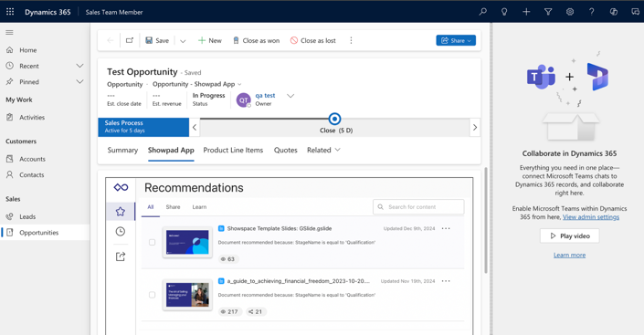Collapse the site map with the hamburger icon
The height and width of the screenshot is (335, 644).
(9, 33)
